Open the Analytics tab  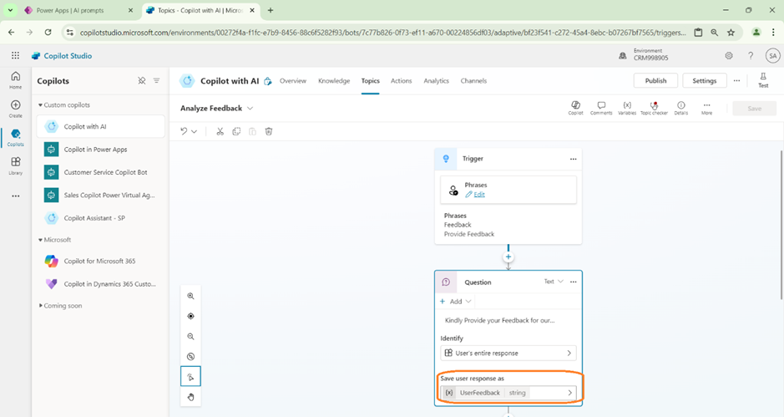[436, 81]
